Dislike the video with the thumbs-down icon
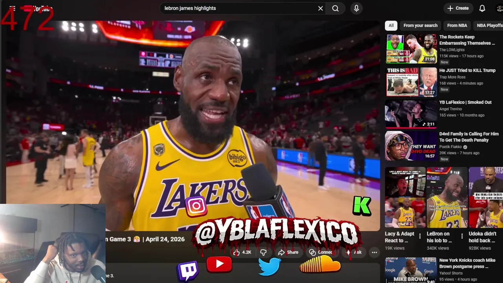 click(264, 252)
